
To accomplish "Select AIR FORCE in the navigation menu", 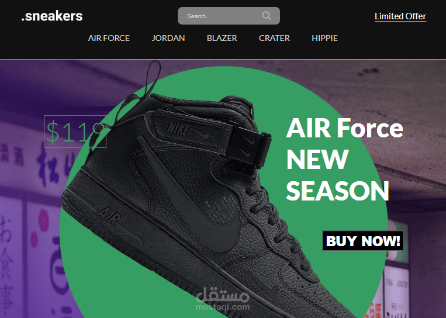I will tap(109, 38).
